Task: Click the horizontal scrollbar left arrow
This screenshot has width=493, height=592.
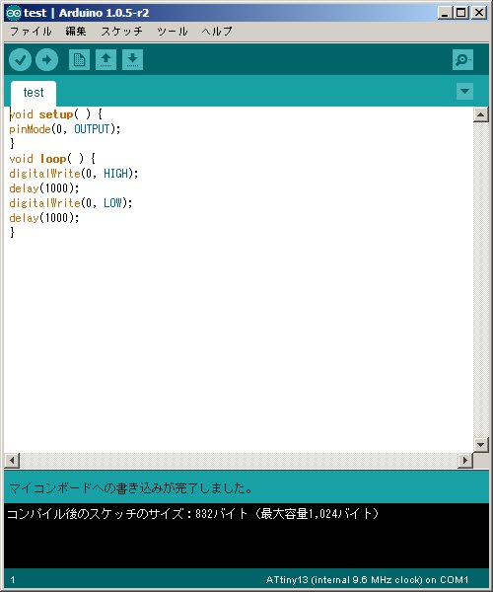Action: coord(12,460)
